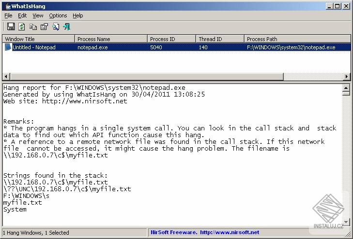
Task: Click the WhatIsHang title bar icon
Action: 8,6
